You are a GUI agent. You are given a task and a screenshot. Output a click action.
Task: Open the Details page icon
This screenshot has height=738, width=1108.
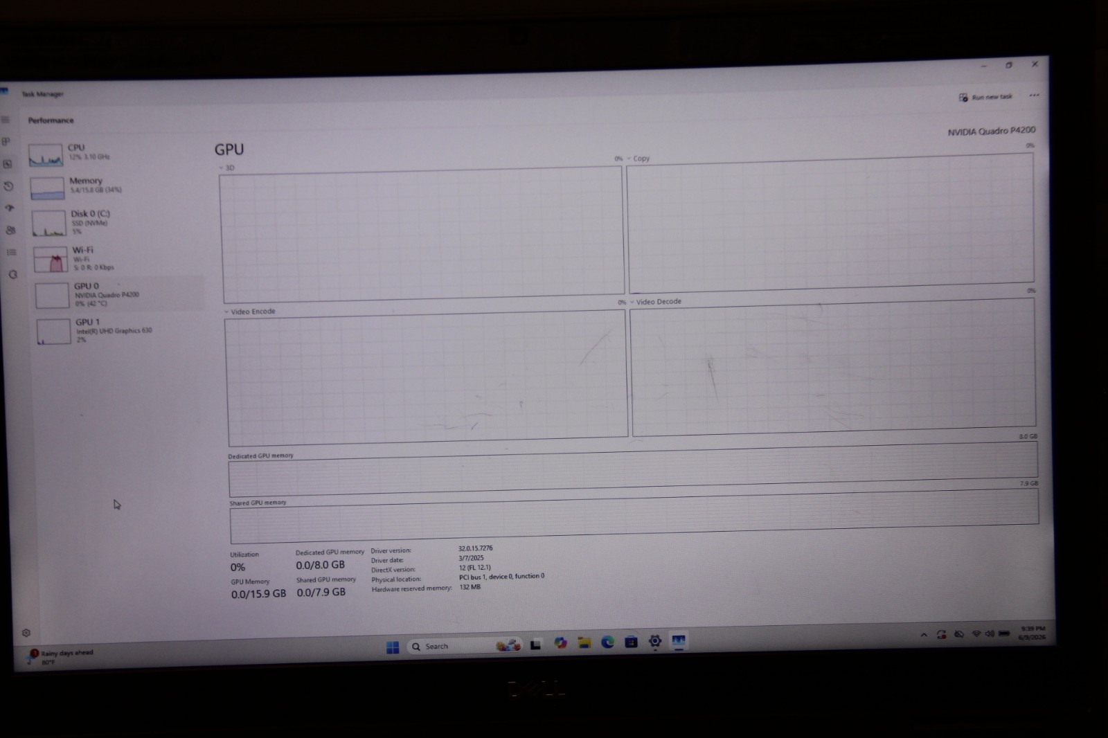point(11,252)
